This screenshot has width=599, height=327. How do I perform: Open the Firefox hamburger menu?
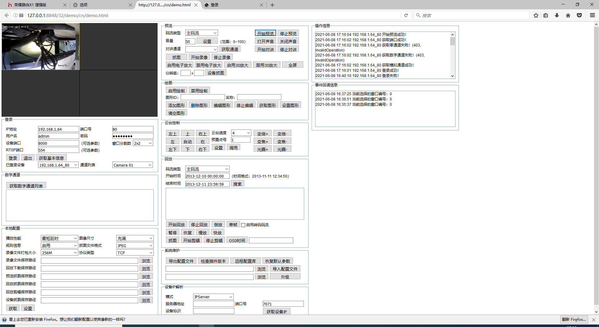pyautogui.click(x=592, y=15)
